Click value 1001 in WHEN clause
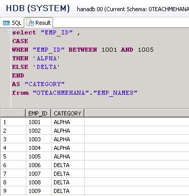 109,50
